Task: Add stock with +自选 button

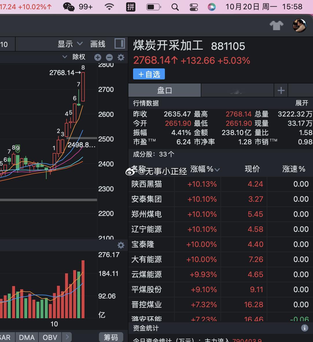Action: coord(149,74)
